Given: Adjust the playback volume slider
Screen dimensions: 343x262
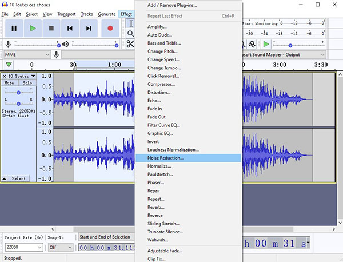Looking at the screenshot, I should (x=117, y=45).
